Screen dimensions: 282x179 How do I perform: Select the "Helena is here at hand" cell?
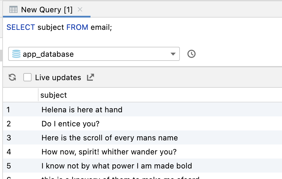82,110
